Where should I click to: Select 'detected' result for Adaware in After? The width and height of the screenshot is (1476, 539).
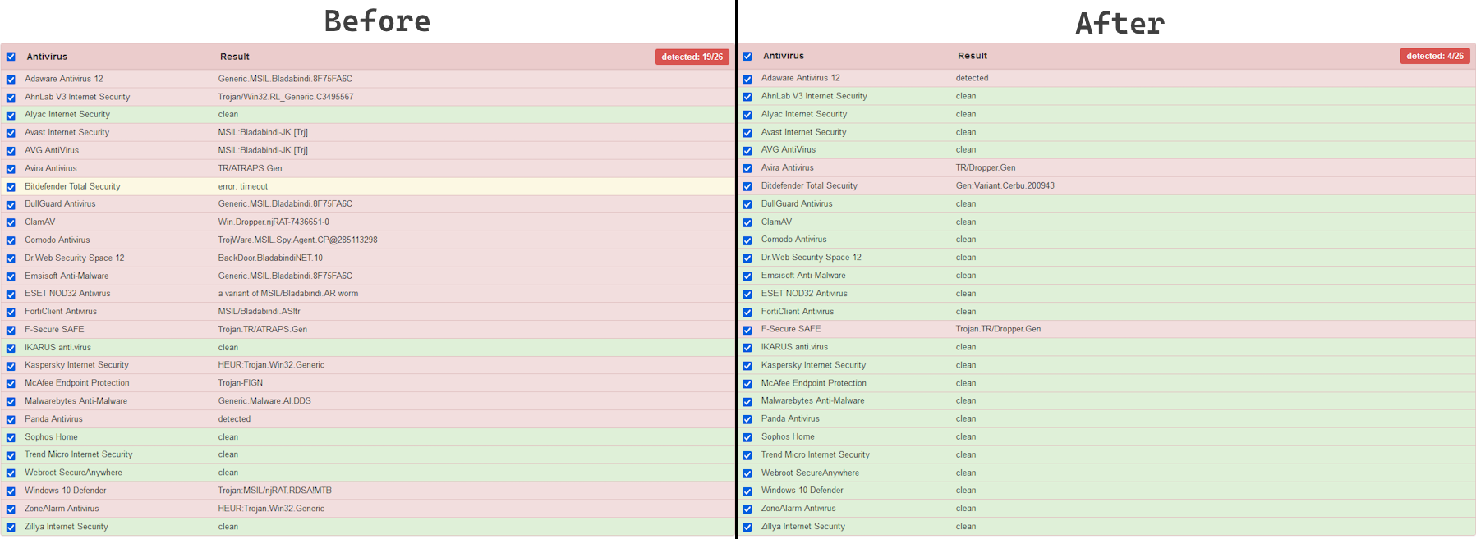pos(973,78)
